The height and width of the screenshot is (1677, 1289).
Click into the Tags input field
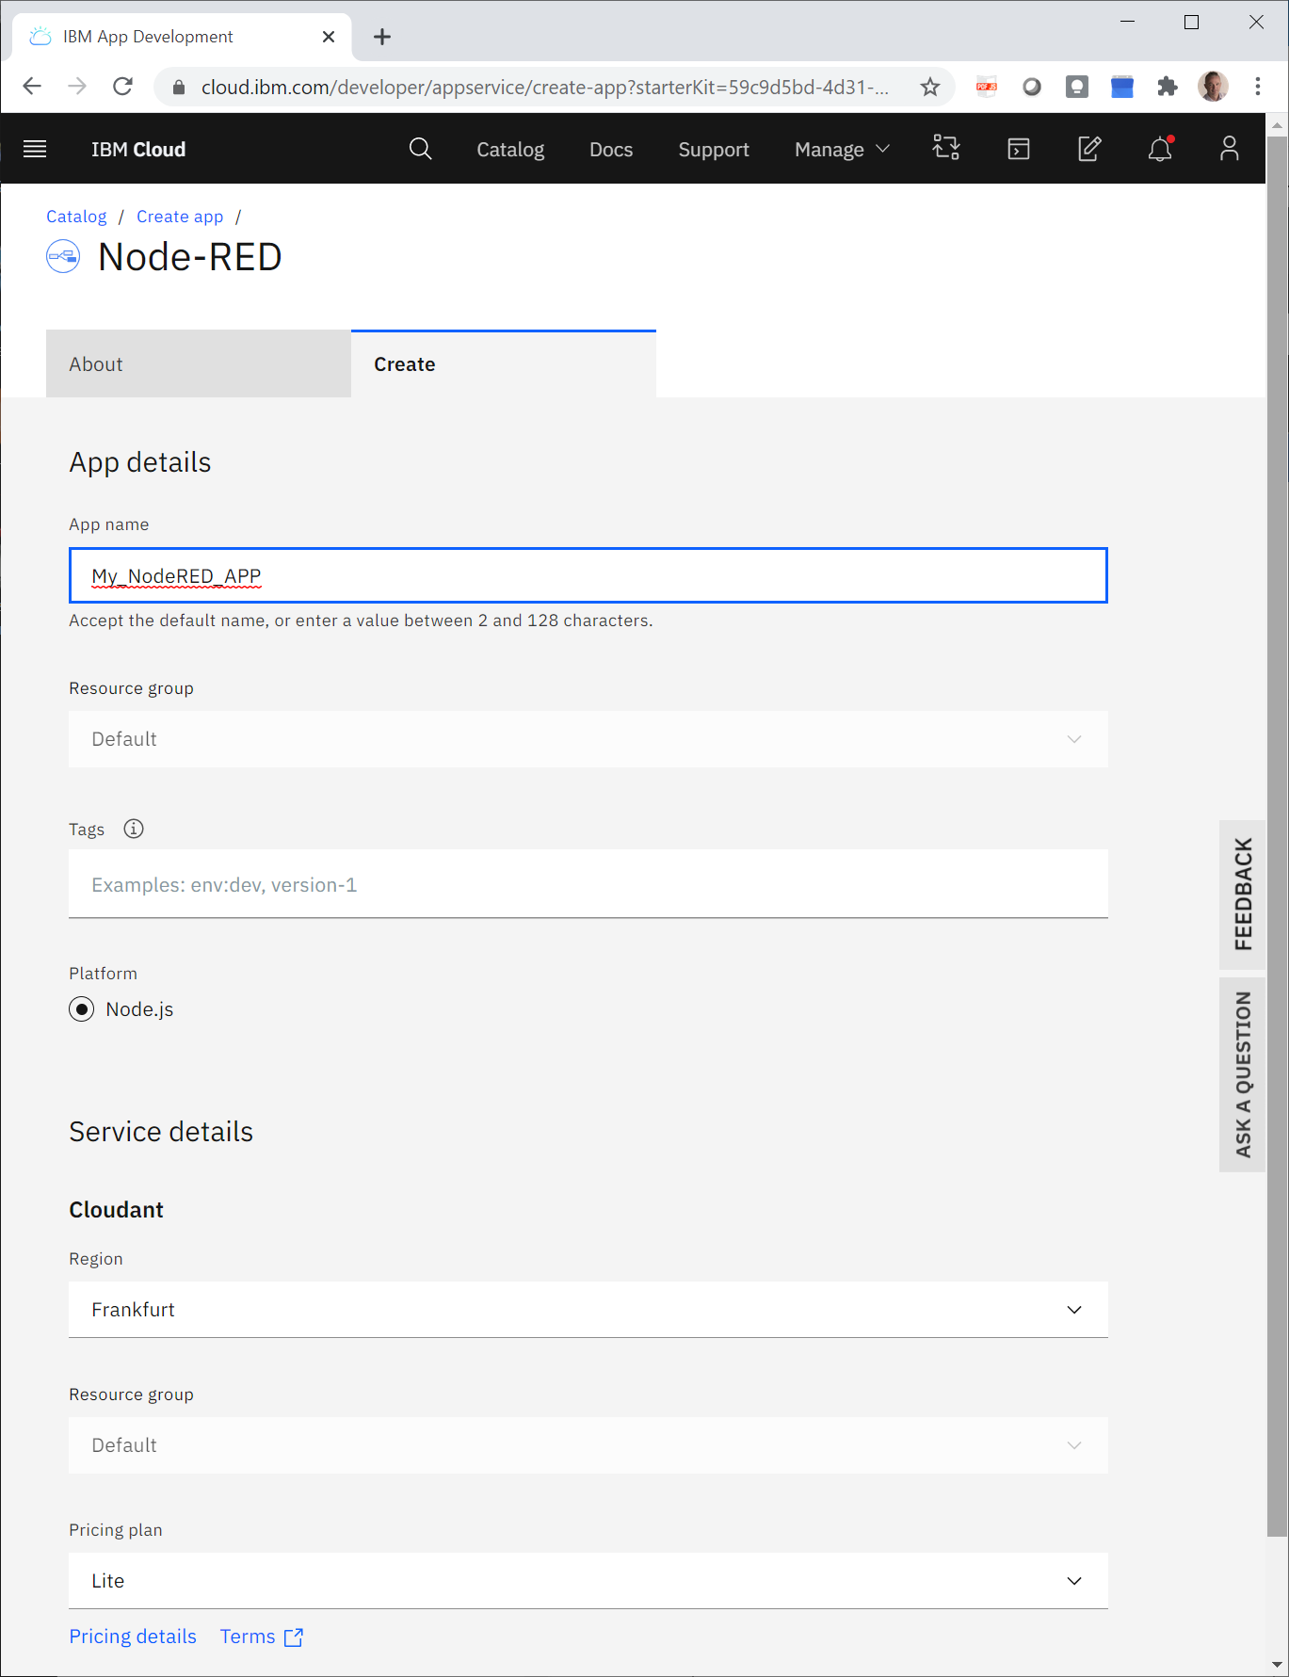click(x=588, y=884)
